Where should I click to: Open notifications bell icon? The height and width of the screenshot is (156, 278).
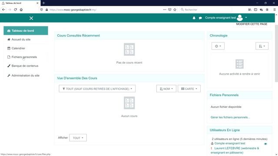[x=194, y=18]
